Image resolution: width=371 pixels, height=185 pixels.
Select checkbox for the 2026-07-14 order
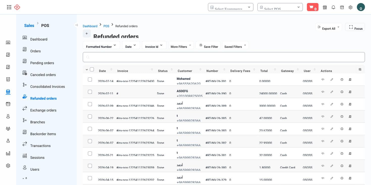[x=90, y=80]
